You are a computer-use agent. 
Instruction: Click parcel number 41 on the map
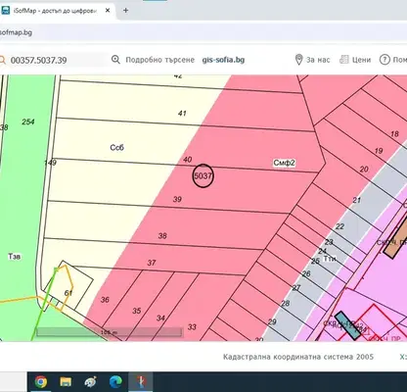[182, 114]
